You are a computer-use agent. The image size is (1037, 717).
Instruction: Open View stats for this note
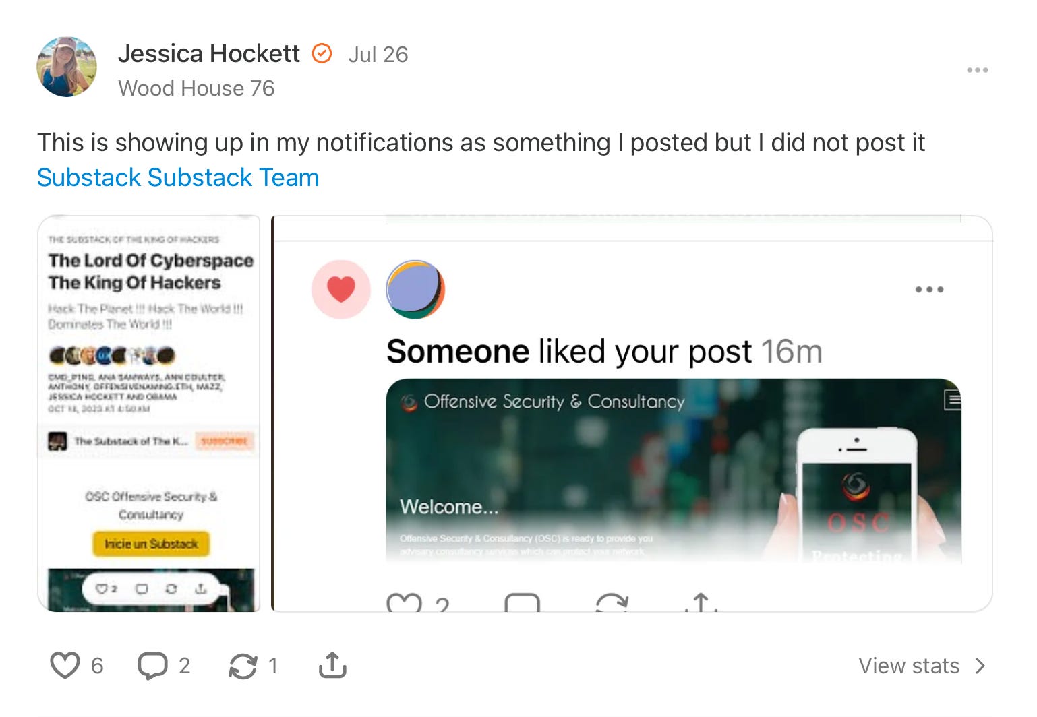[x=922, y=666]
